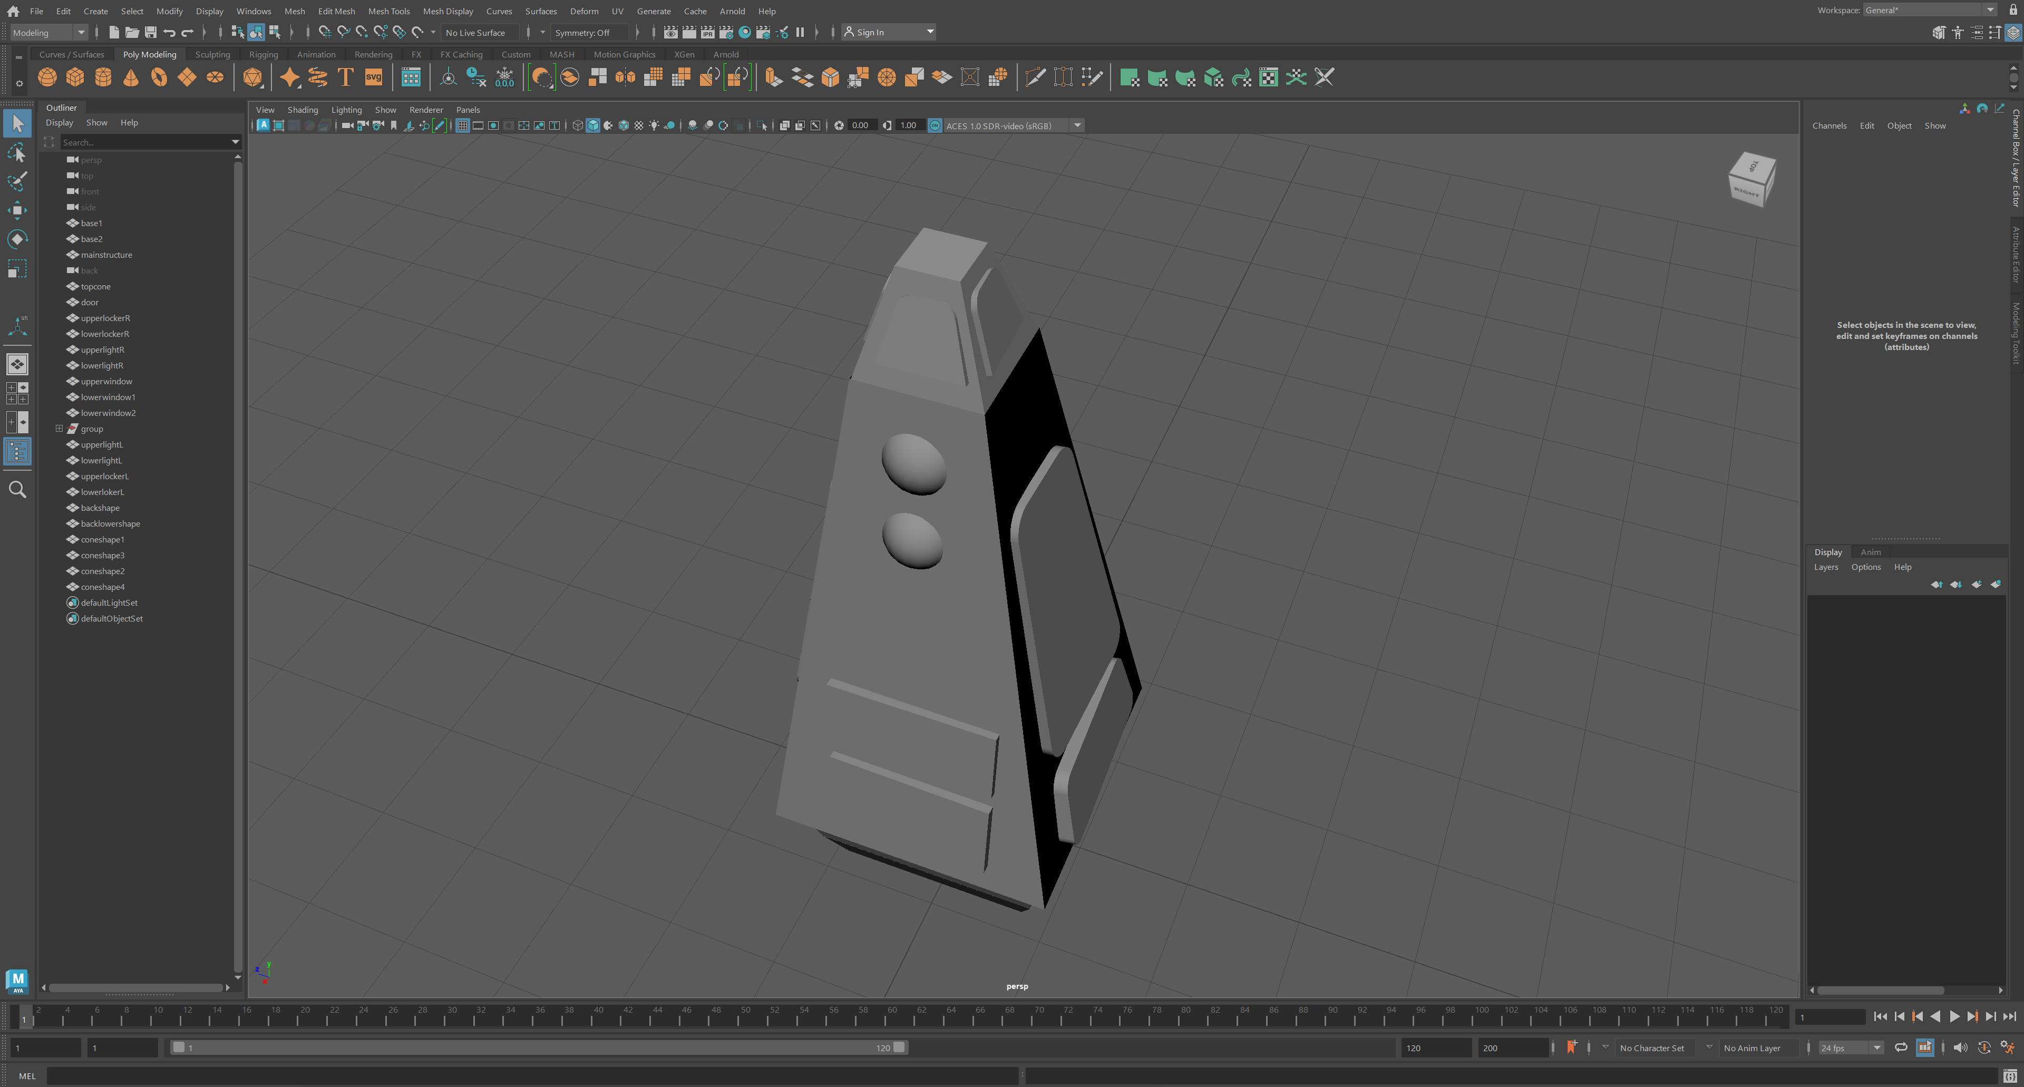Open Outliner search filter dropdown

coord(235,142)
